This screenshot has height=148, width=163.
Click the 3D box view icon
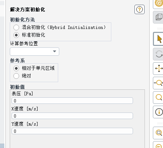pos(159,17)
